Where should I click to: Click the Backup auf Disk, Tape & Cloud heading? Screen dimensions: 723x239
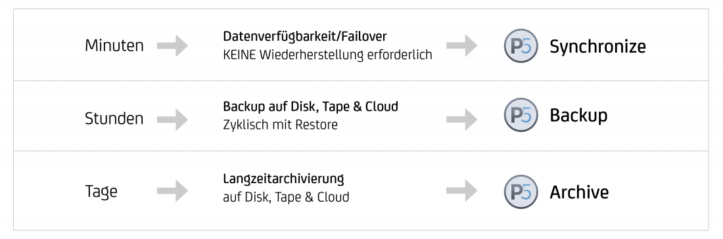point(311,106)
